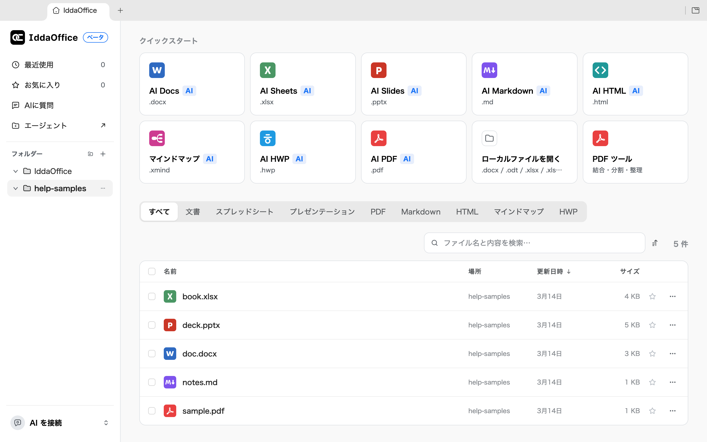Sort by 更新日時 column header
Image resolution: width=707 pixels, height=442 pixels.
554,272
